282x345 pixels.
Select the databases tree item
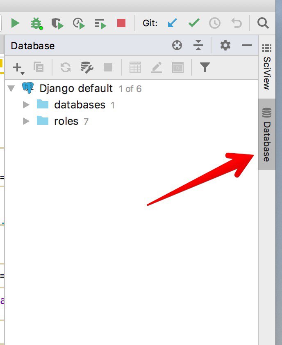[80, 105]
